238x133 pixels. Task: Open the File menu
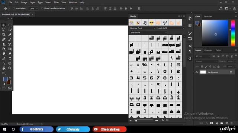[x=10, y=3]
